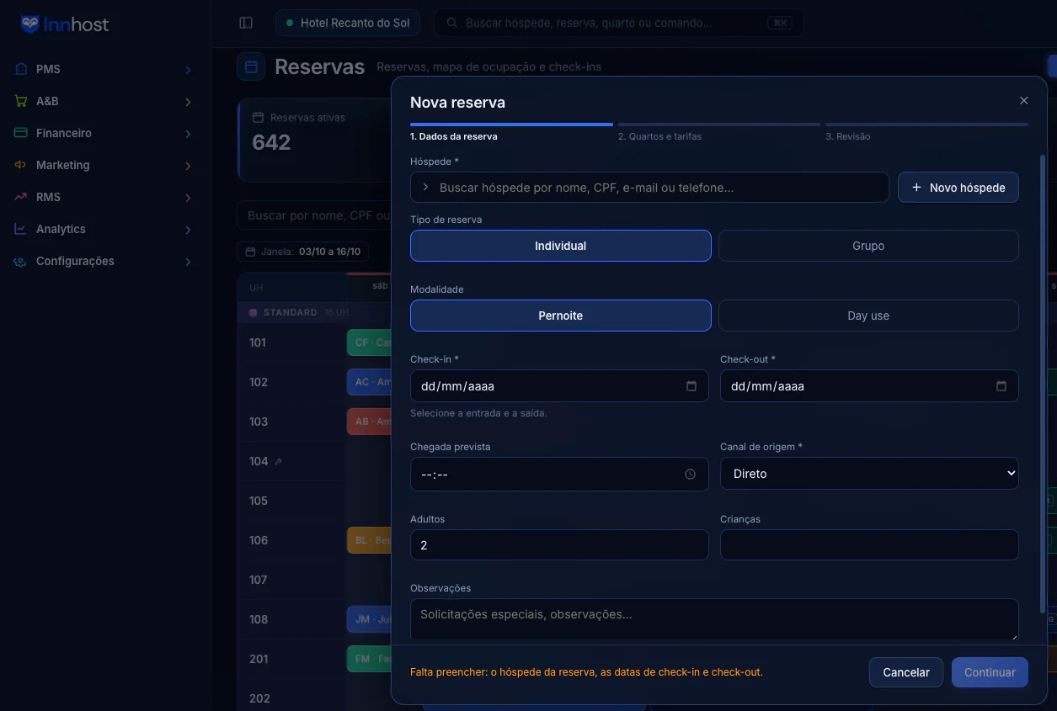Click room 105 row label
This screenshot has height=711, width=1057.
pos(258,501)
